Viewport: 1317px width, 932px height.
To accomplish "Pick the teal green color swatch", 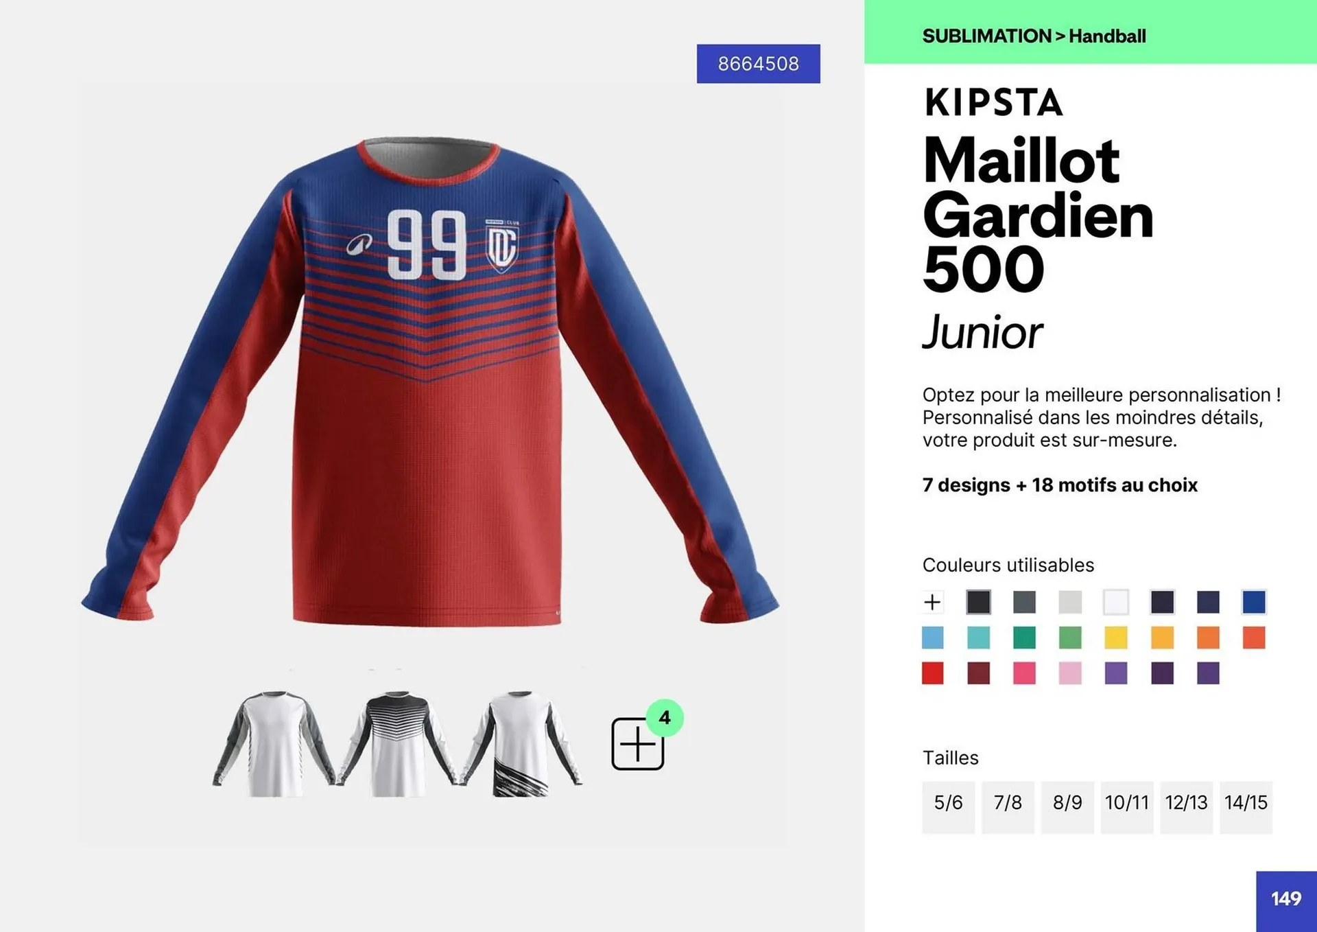I will (x=1024, y=638).
